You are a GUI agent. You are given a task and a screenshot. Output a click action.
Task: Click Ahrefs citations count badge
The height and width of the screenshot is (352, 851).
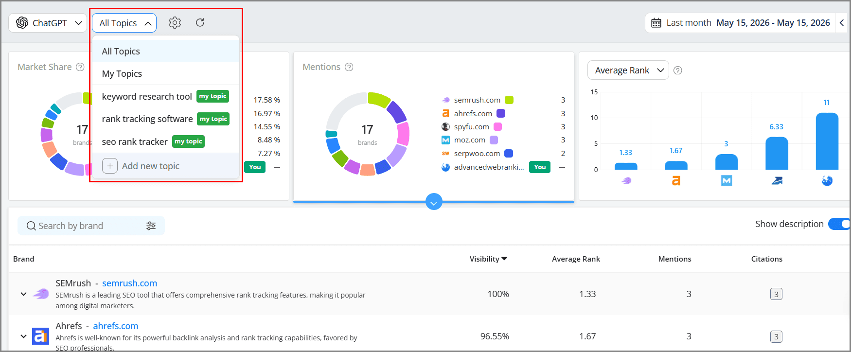click(776, 336)
